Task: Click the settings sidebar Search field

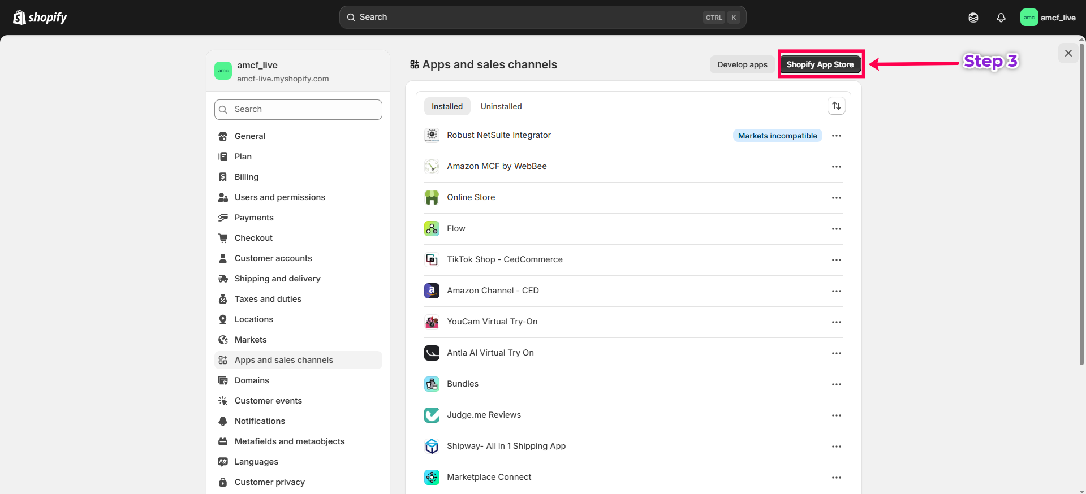Action: (298, 110)
